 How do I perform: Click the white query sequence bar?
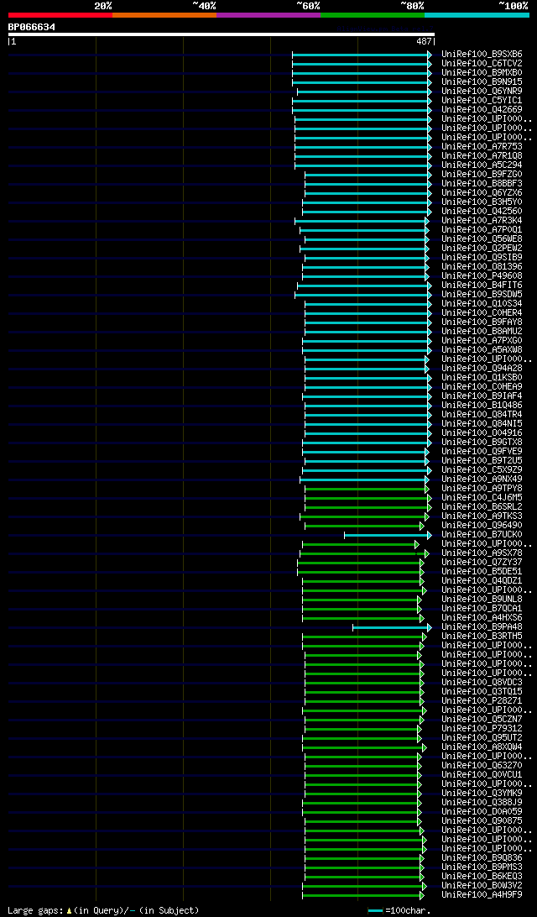(x=222, y=34)
